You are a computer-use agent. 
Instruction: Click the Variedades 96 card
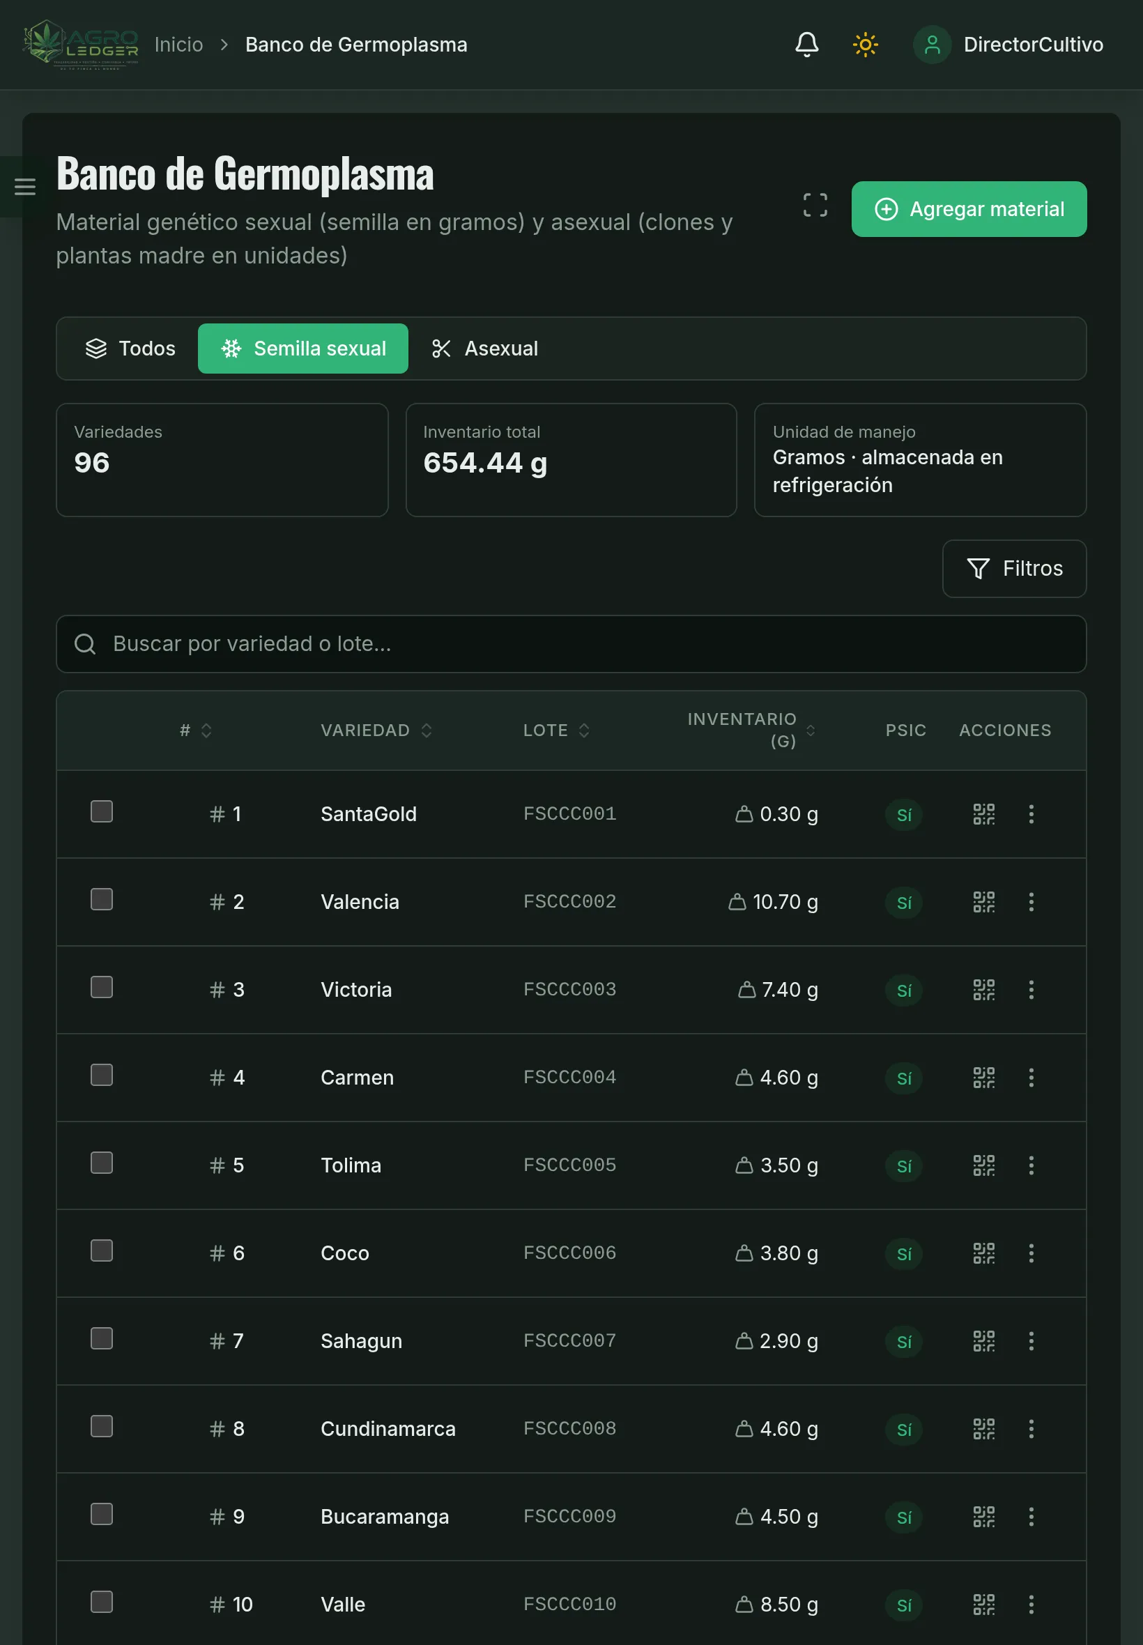point(222,460)
